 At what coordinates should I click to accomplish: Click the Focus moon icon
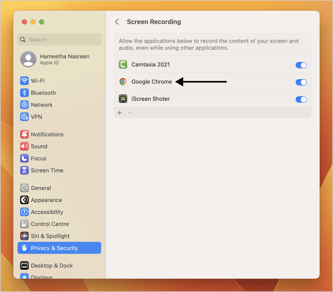pyautogui.click(x=24, y=158)
